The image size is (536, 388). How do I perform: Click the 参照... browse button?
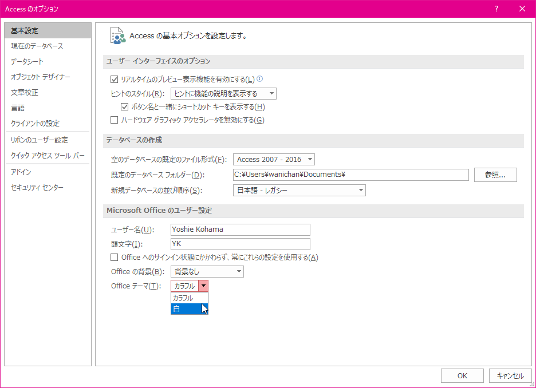(x=495, y=175)
